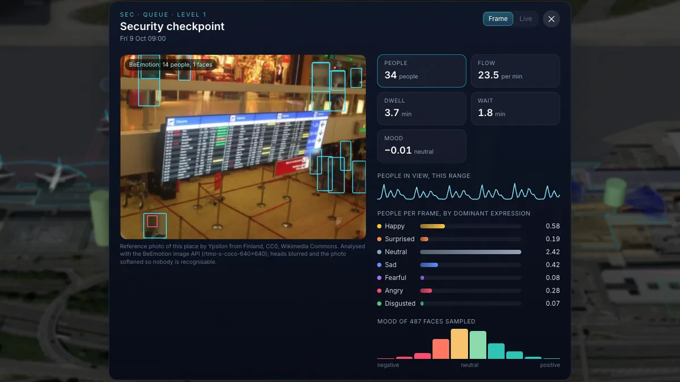Click the "negative" histogram axis label
This screenshot has height=382, width=680.
(388, 365)
